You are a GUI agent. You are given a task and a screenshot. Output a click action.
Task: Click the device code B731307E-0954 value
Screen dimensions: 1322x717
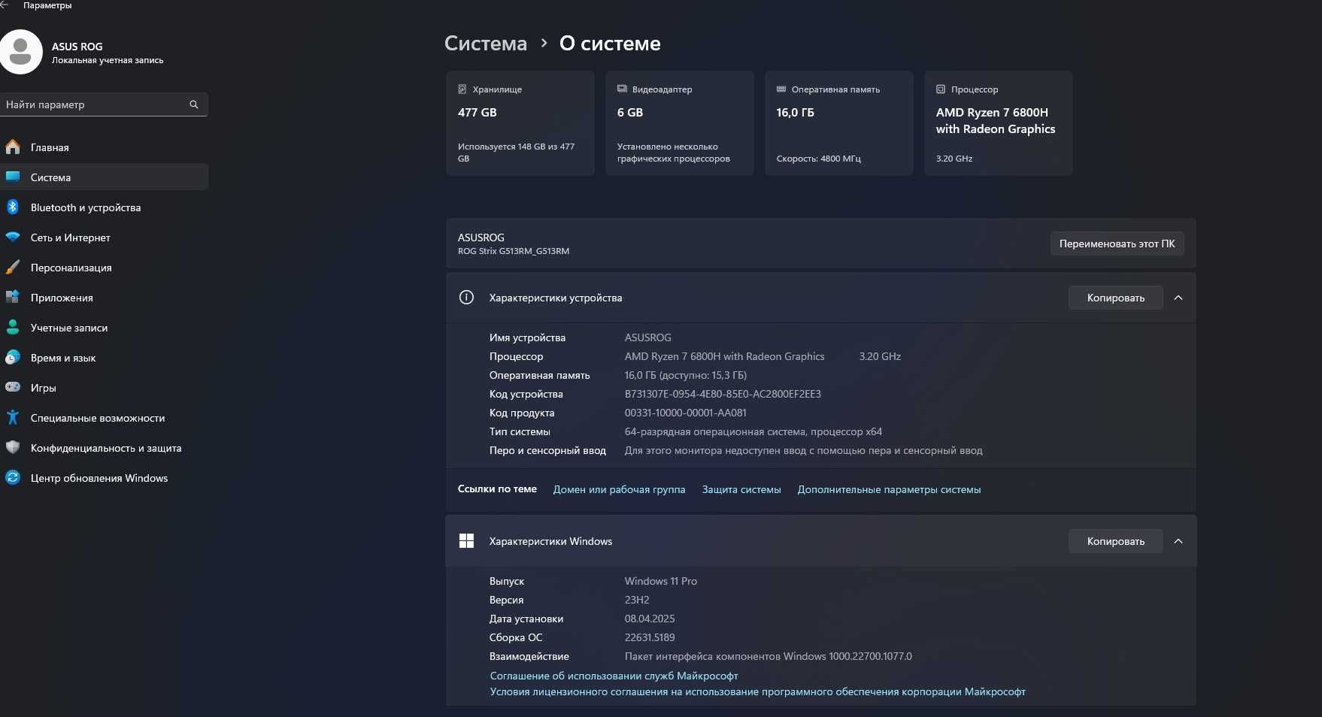click(723, 394)
